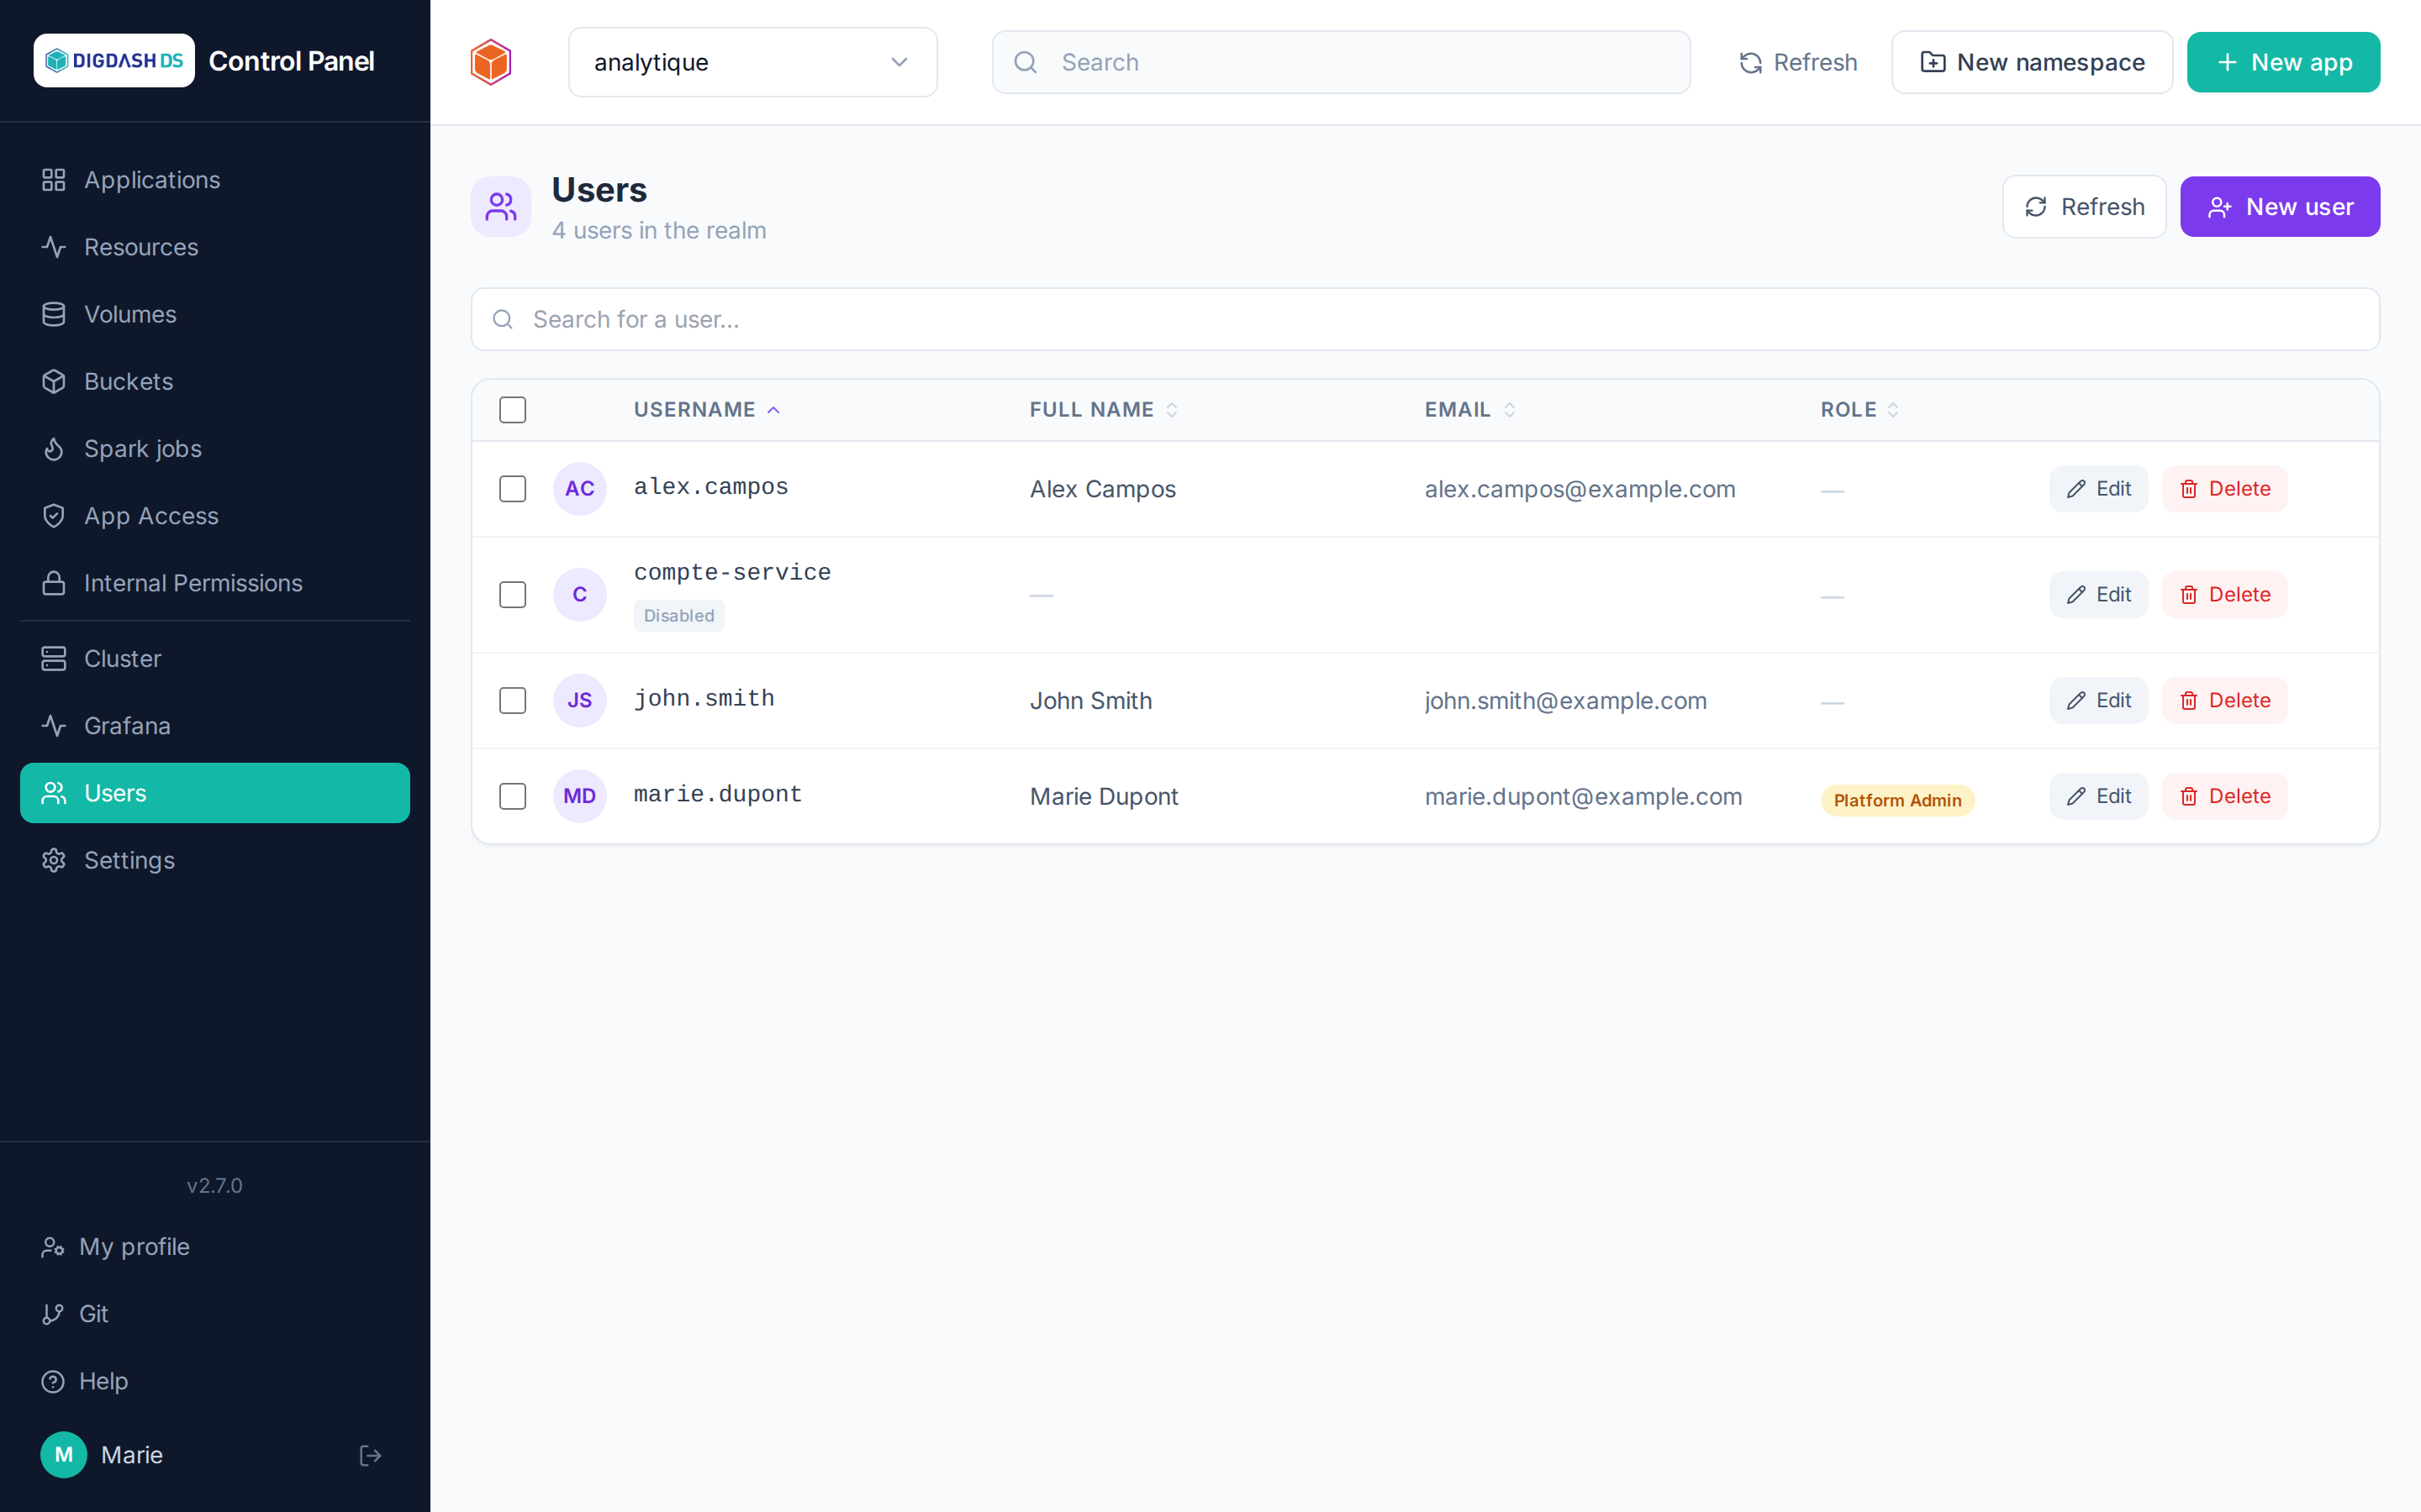This screenshot has height=1512, width=2421.
Task: Sort by the Full Name column header
Action: pos(1104,410)
